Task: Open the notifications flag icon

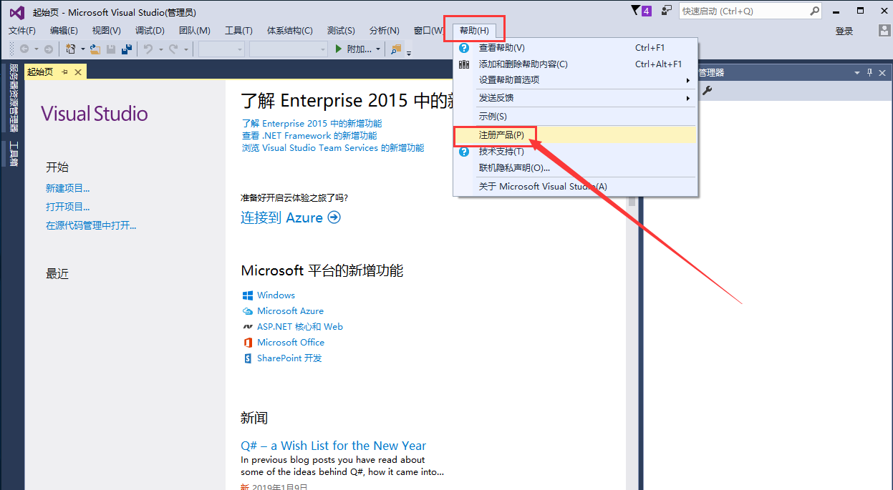Action: pos(636,11)
